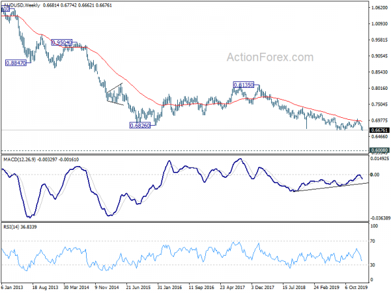This screenshot has width=391, height=293.
Task: Click the 1.00930 price axis label
Action: tap(379, 23)
